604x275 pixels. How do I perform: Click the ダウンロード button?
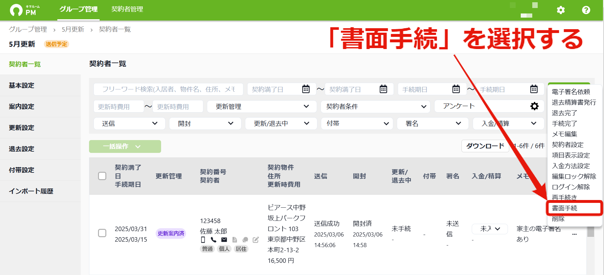pyautogui.click(x=485, y=146)
